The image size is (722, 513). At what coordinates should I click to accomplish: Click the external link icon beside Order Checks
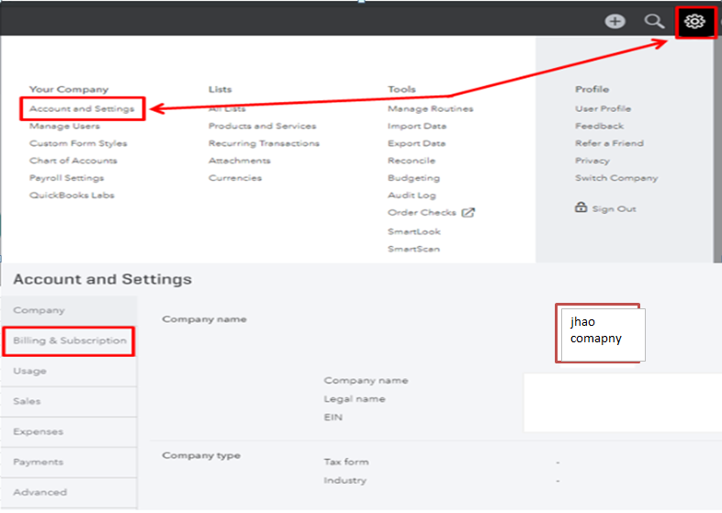468,213
